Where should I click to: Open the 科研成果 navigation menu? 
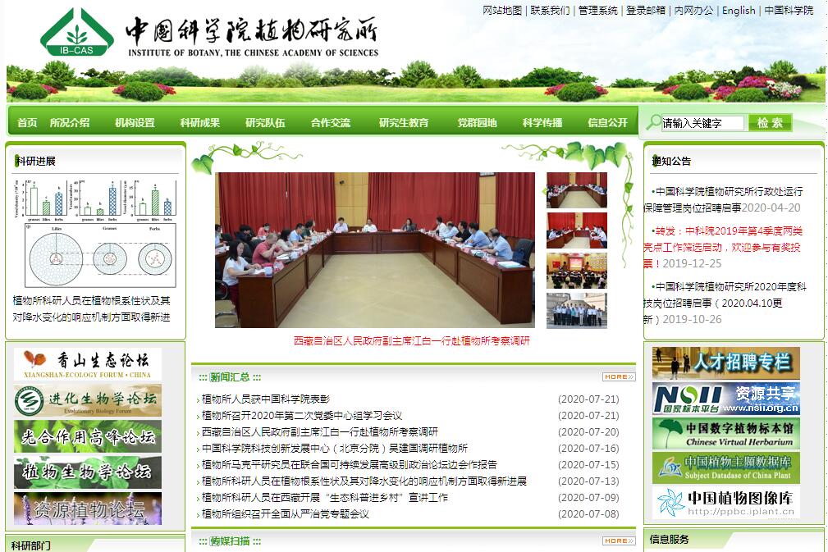coord(200,123)
